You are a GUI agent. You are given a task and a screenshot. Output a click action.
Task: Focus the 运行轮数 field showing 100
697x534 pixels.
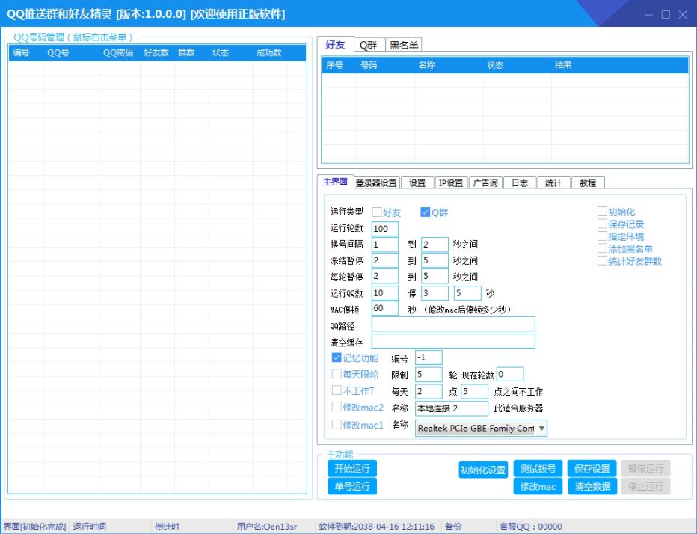click(385, 229)
